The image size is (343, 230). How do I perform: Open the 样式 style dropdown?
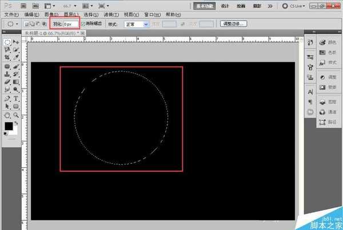point(137,25)
